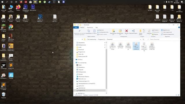Image resolution: width=185 pixels, height=104 pixels.
Task: Select the ferritecore forge jar file
Action: pos(128,46)
